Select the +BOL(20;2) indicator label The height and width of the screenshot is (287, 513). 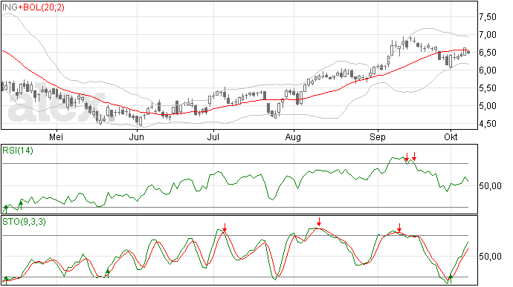tap(42, 7)
